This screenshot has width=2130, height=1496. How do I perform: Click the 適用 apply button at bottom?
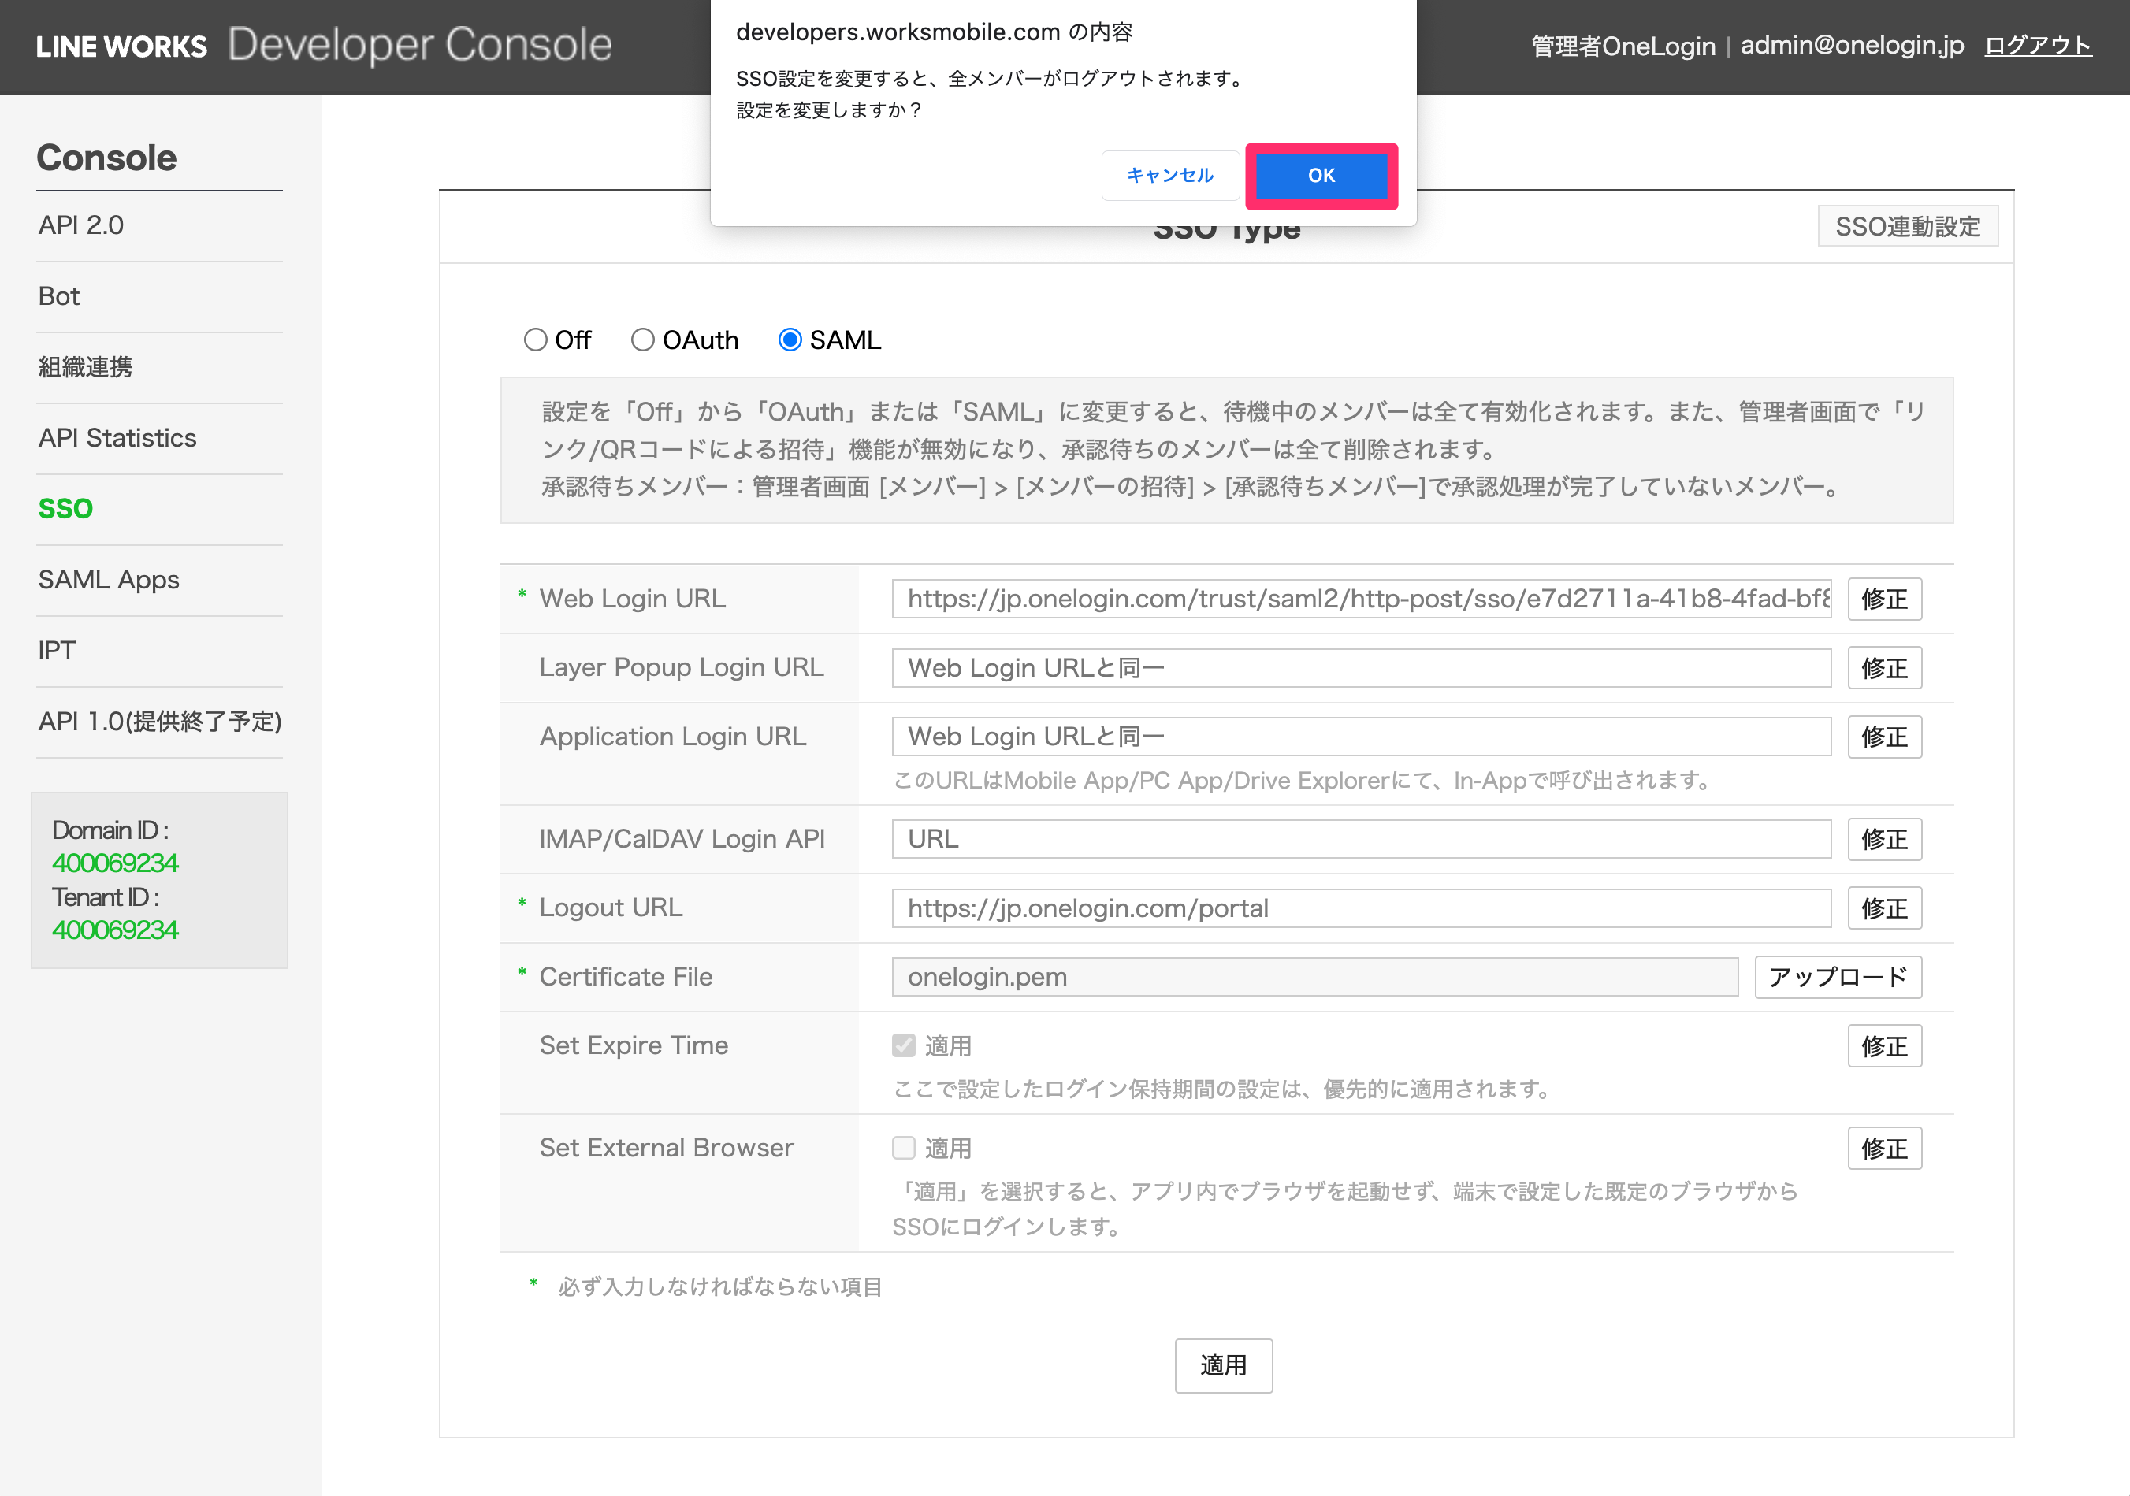tap(1224, 1365)
